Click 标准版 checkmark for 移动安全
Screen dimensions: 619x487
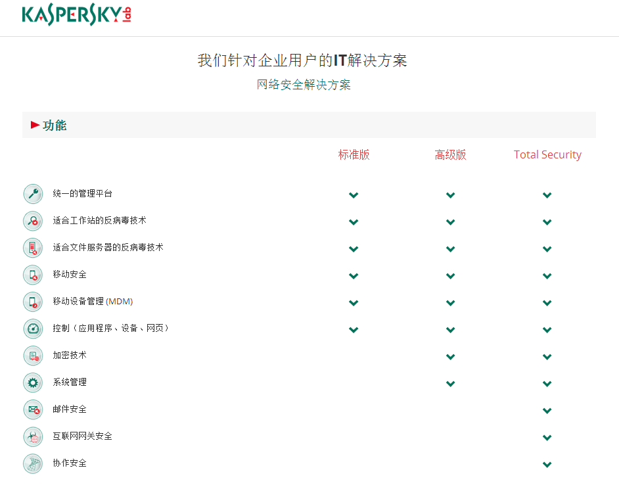pos(354,276)
